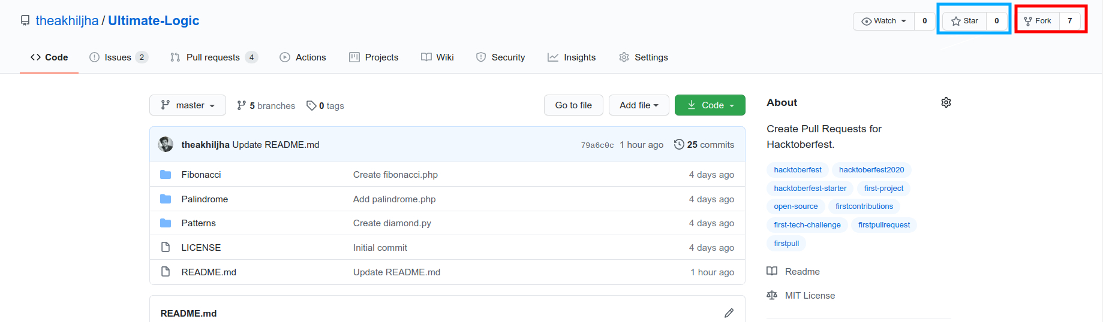
Task: Click the Patterns folder icon
Action: [x=166, y=223]
